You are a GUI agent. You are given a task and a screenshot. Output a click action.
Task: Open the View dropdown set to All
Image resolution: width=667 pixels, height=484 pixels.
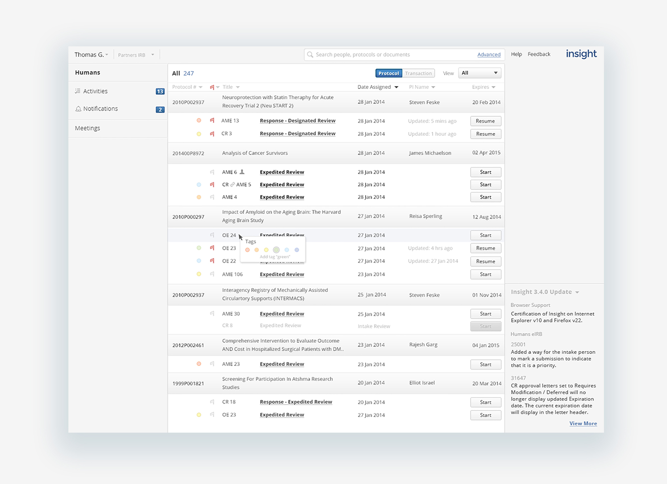click(480, 73)
